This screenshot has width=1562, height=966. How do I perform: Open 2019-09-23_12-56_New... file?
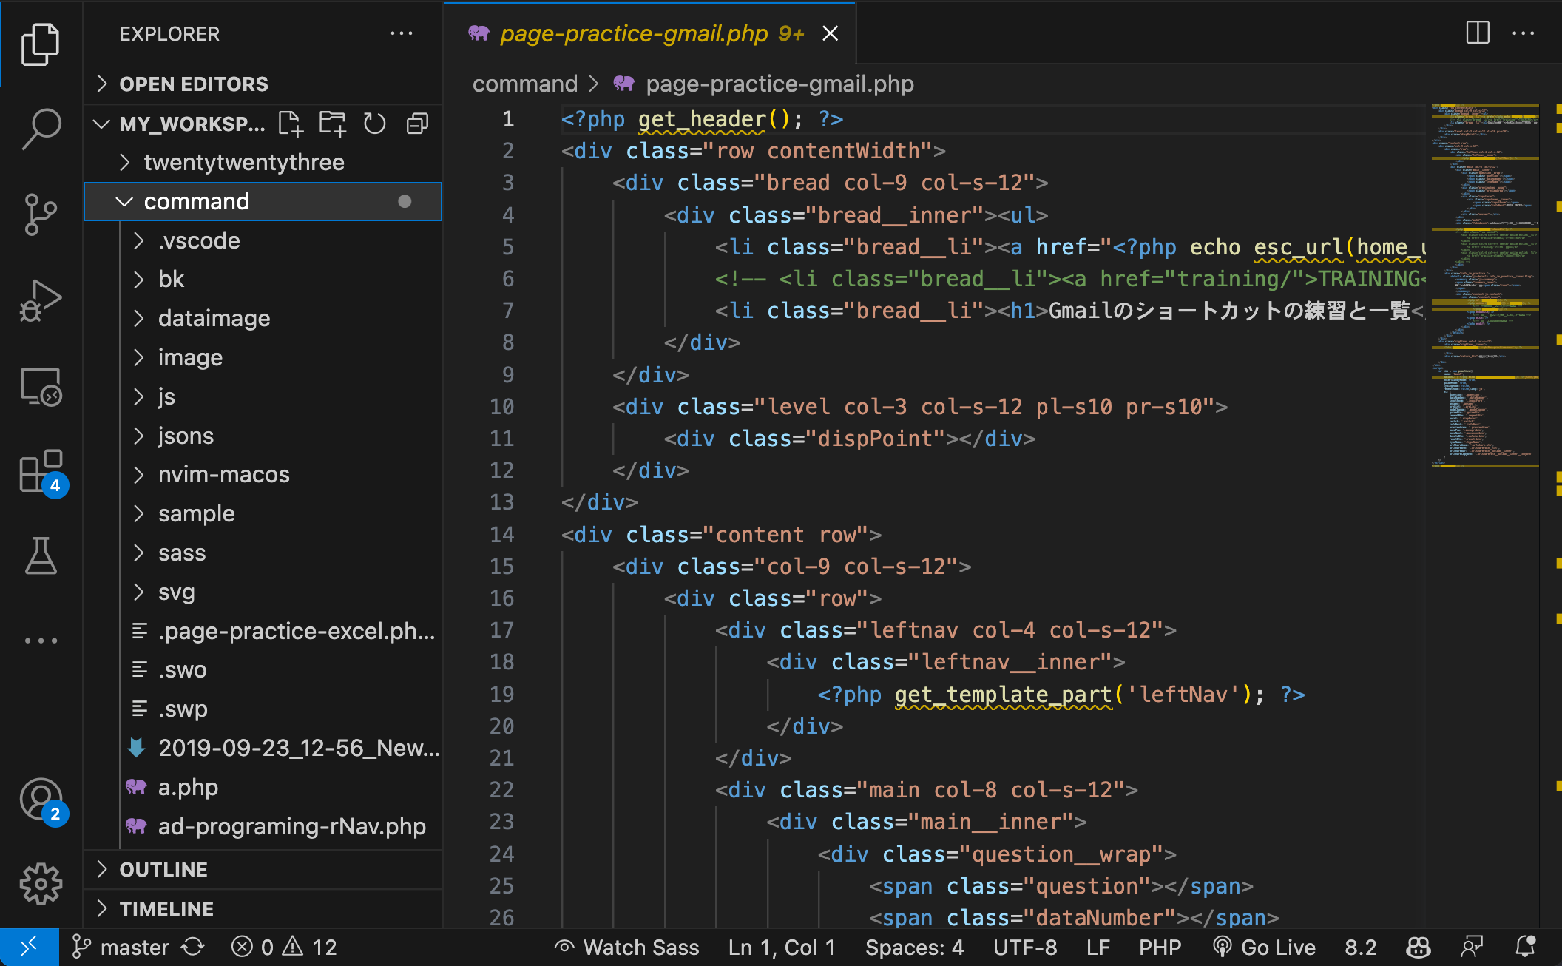pyautogui.click(x=263, y=748)
